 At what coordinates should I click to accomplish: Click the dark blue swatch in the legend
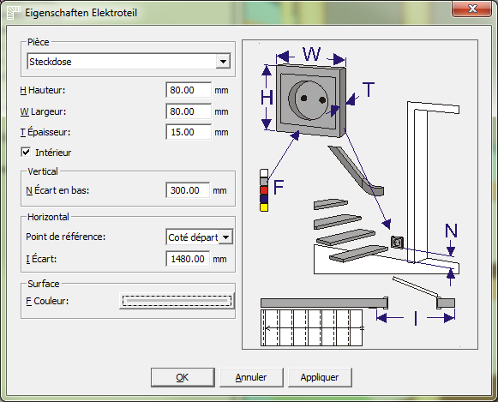264,199
